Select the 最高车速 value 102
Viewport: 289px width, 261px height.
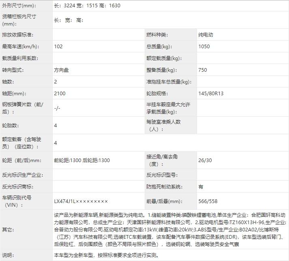pos(58,47)
